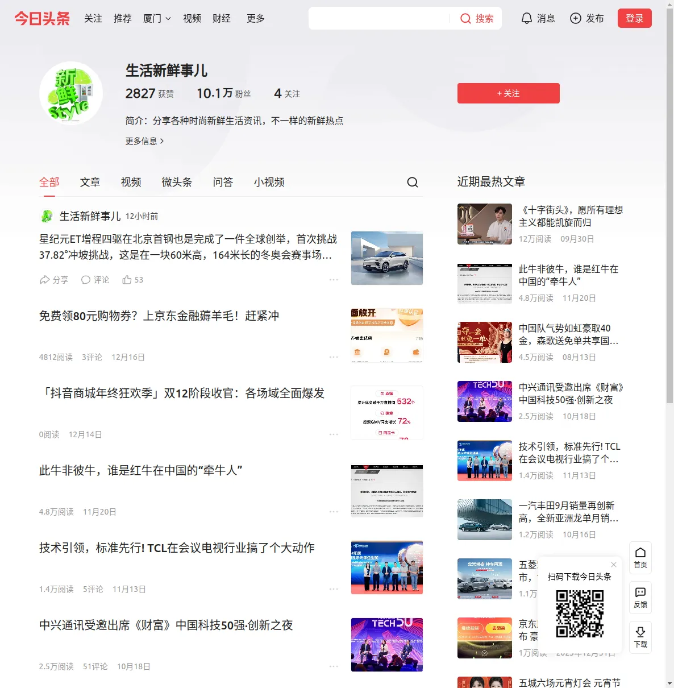This screenshot has width=674, height=688.
Task: Open the 京东金融 coupon thumbnail
Action: point(387,335)
